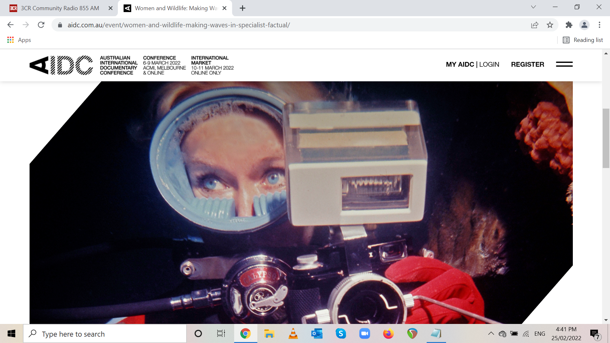610x343 pixels.
Task: Bookmark this page with the star
Action: [550, 25]
